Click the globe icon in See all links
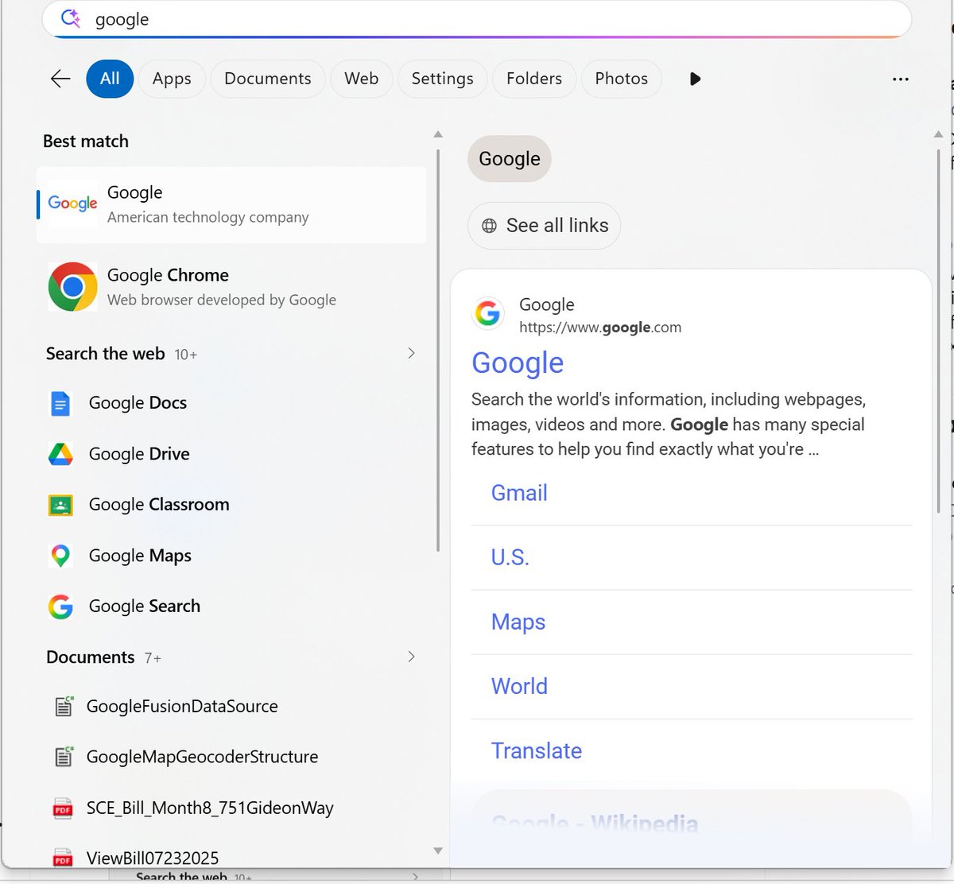This screenshot has height=884, width=954. [490, 226]
